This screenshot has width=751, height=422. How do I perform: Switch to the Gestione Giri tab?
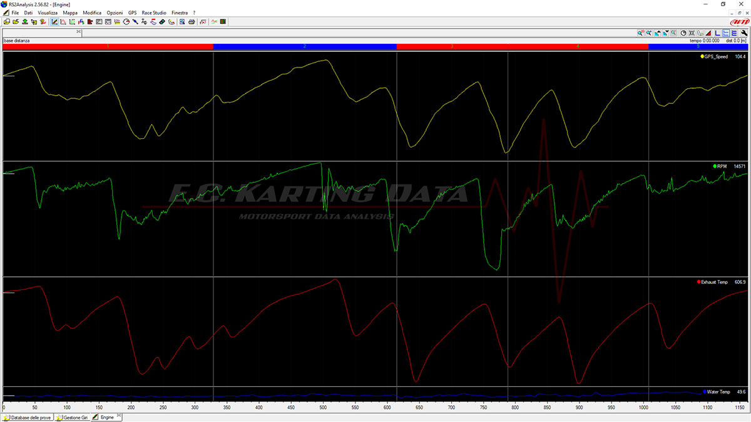click(71, 417)
